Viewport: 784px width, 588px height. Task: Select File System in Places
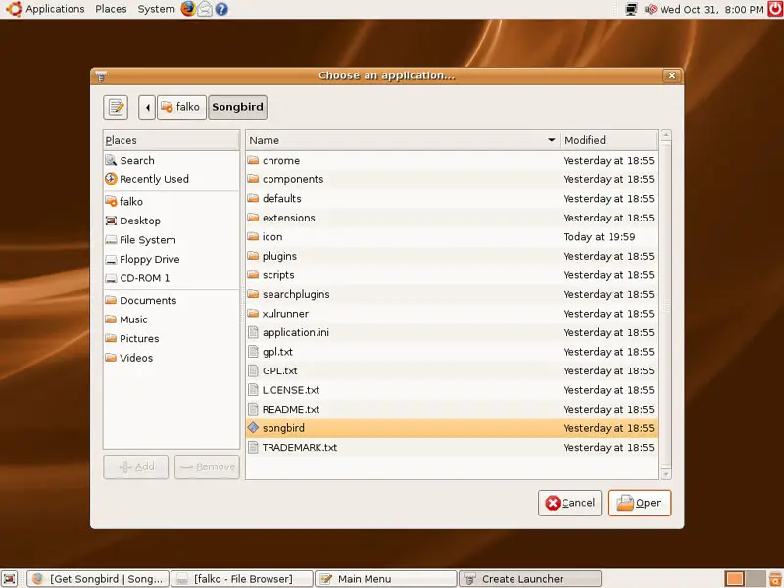pyautogui.click(x=171, y=240)
